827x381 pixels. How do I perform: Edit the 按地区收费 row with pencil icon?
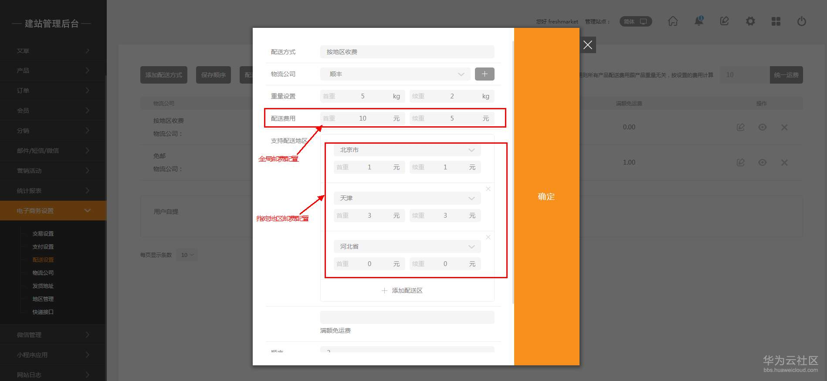tap(740, 127)
